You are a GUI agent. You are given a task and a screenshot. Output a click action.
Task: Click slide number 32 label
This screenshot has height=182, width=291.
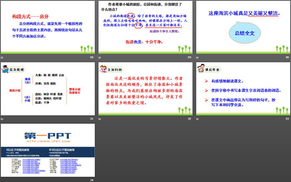point(189,119)
